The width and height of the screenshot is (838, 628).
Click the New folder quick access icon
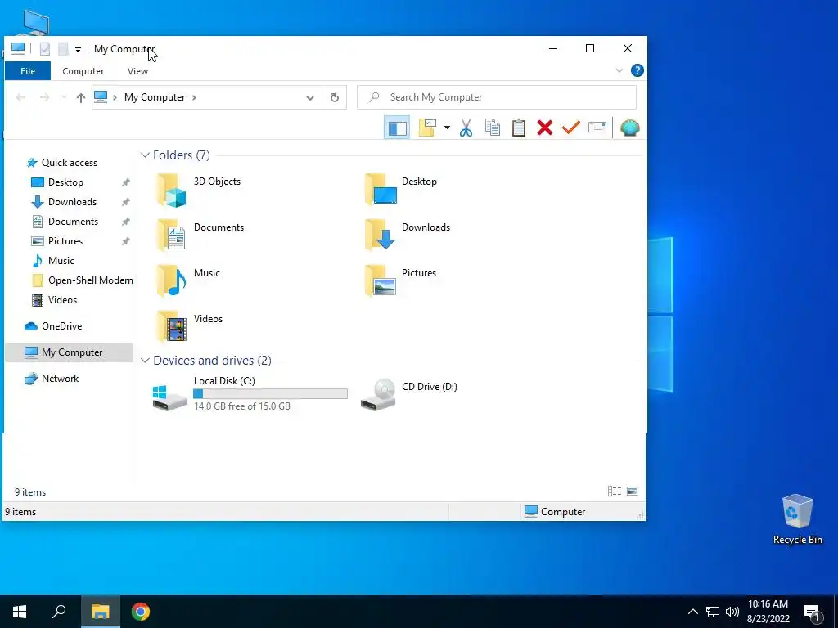pyautogui.click(x=63, y=48)
